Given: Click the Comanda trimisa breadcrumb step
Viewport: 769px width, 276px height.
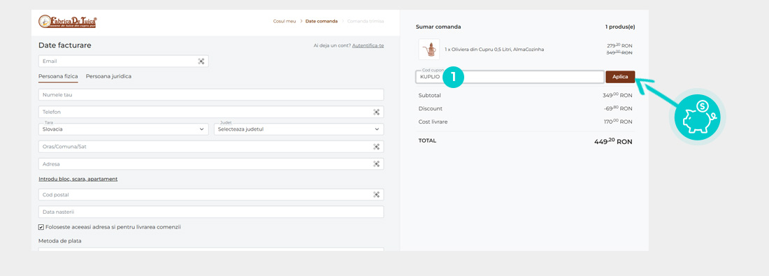Looking at the screenshot, I should (x=366, y=21).
